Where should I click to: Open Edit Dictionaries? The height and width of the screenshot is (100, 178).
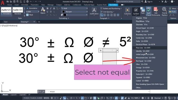point(156,11)
